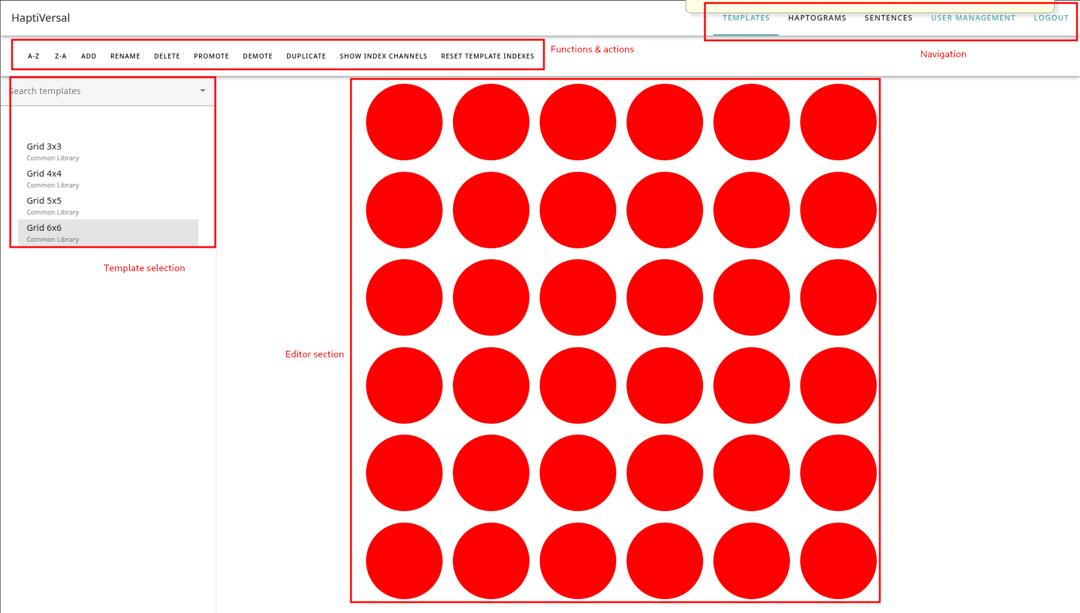
Task: Expand the search templates dropdown
Action: [202, 91]
